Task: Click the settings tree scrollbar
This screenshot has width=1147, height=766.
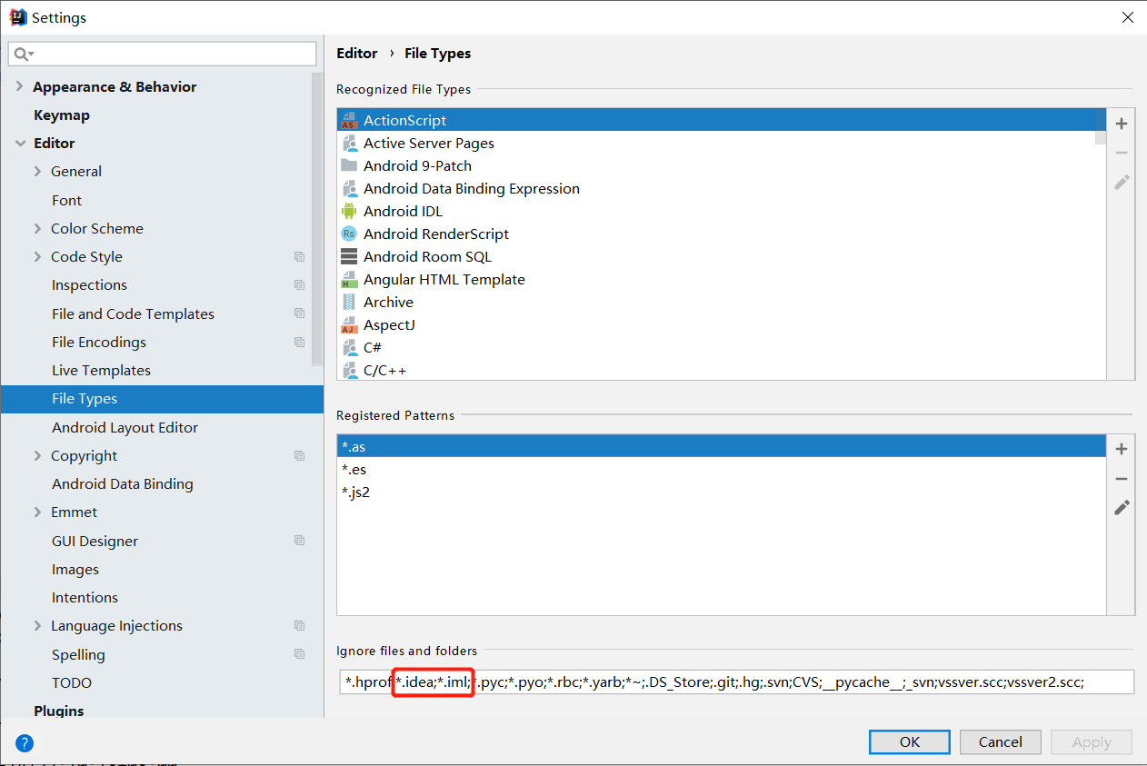Action: point(317,218)
